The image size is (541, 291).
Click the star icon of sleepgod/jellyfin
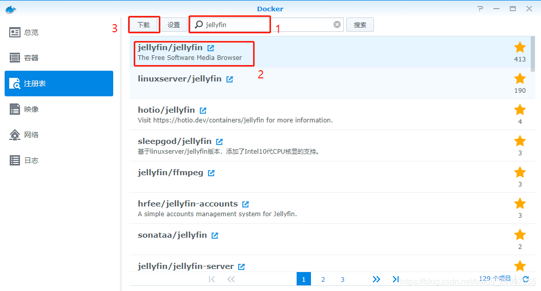[x=520, y=141]
